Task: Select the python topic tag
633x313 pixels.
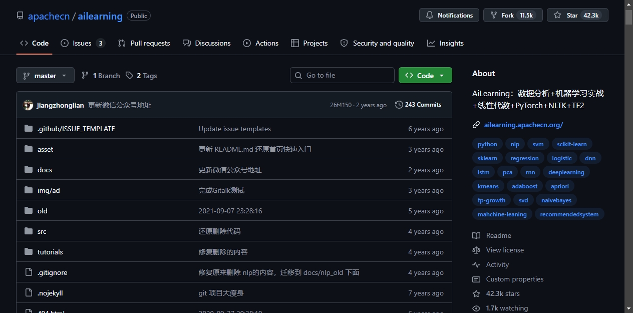Action: coord(487,144)
